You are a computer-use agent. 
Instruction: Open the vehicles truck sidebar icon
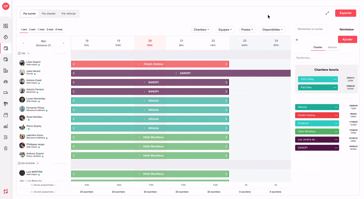(6, 93)
